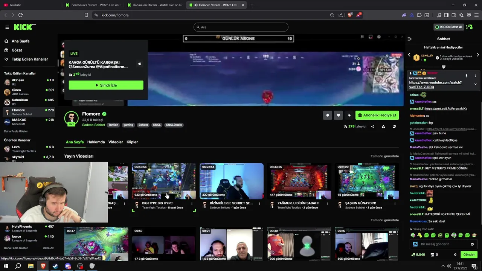Open browser extensions puzzle icon
The width and height of the screenshot is (482, 271).
(419, 15)
